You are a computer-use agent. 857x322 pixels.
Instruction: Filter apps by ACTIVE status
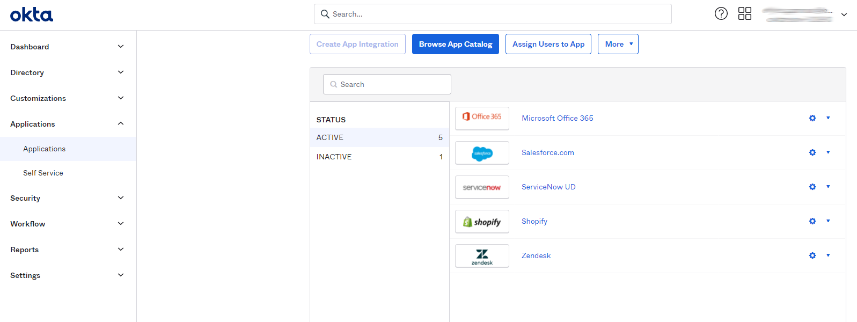pyautogui.click(x=379, y=137)
